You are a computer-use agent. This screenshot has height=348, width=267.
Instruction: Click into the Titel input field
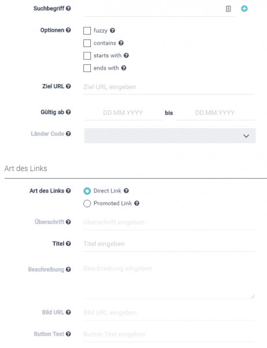pyautogui.click(x=169, y=244)
